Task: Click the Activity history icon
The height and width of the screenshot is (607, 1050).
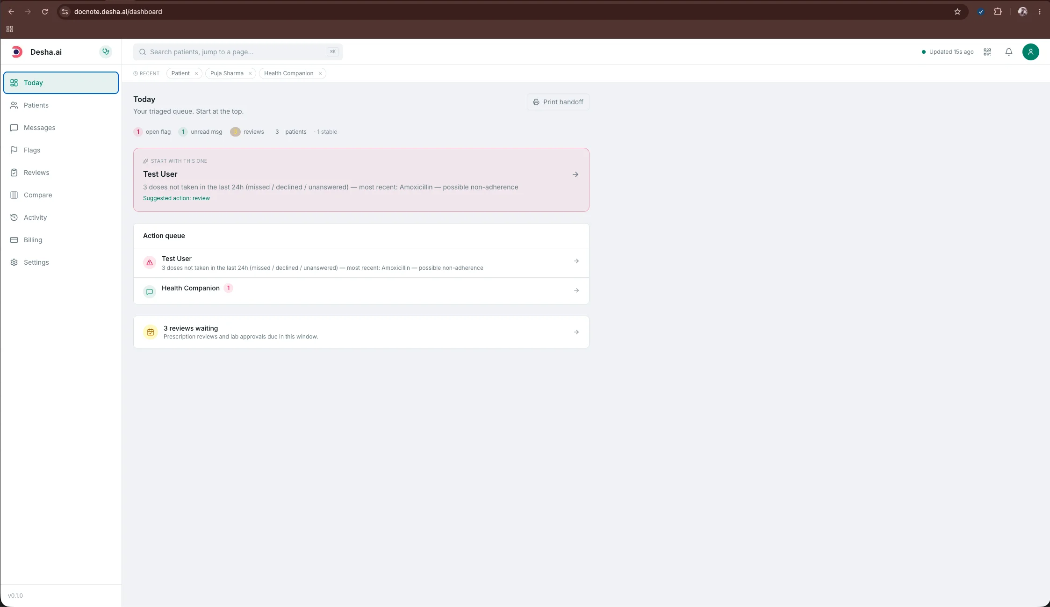Action: point(14,217)
